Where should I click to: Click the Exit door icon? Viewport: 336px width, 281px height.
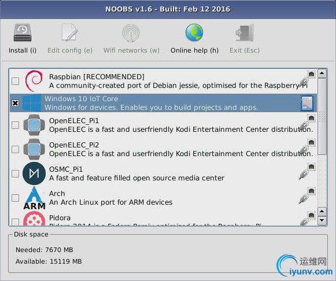pos(245,32)
